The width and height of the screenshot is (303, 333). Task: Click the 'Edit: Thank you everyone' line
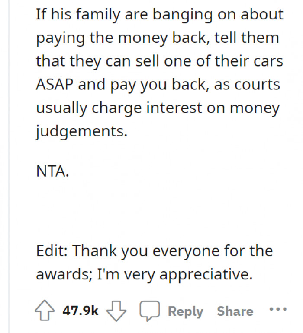154,251
